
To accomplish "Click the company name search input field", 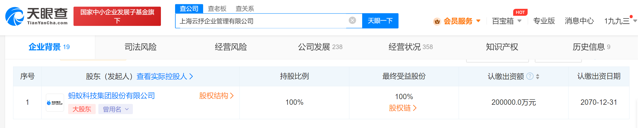I will [262, 21].
